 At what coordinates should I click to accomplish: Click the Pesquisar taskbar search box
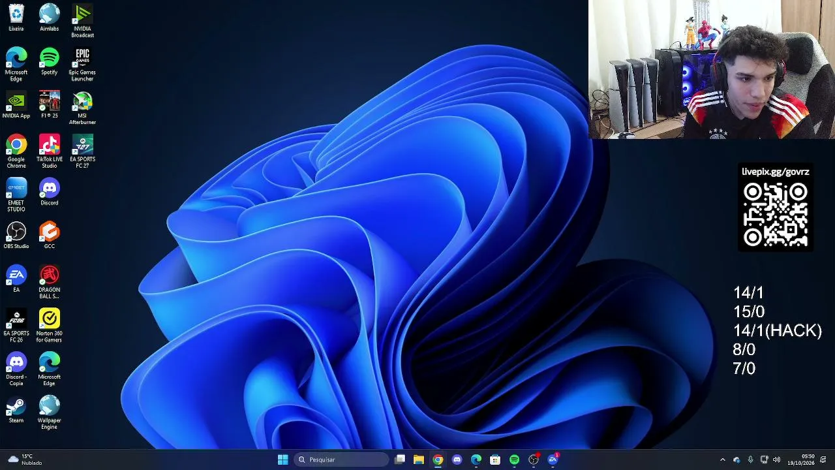coord(341,460)
